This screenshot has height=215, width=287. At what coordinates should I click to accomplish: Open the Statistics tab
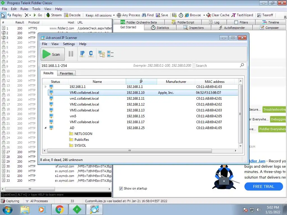(160, 28)
